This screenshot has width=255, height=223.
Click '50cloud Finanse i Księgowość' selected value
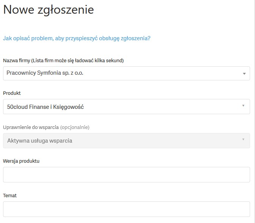click(x=45, y=107)
